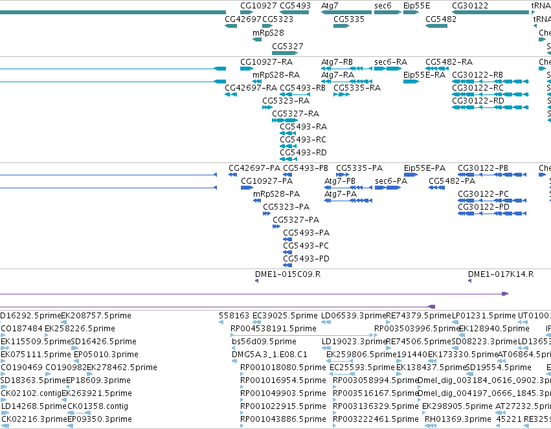Select the EK298905.5prime EST label

coord(457,406)
